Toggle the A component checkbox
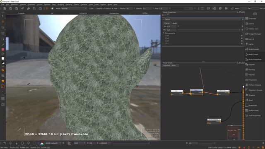Image resolution: width=265 pixels, height=149 pixels. (x=168, y=43)
